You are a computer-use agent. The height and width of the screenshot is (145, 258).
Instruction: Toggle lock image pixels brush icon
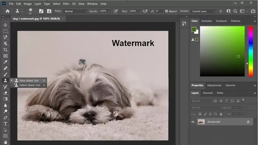point(205,114)
